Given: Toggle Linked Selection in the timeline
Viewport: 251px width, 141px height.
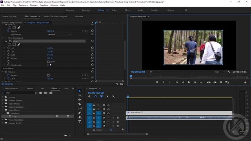Looking at the screenshot, I should (102, 96).
